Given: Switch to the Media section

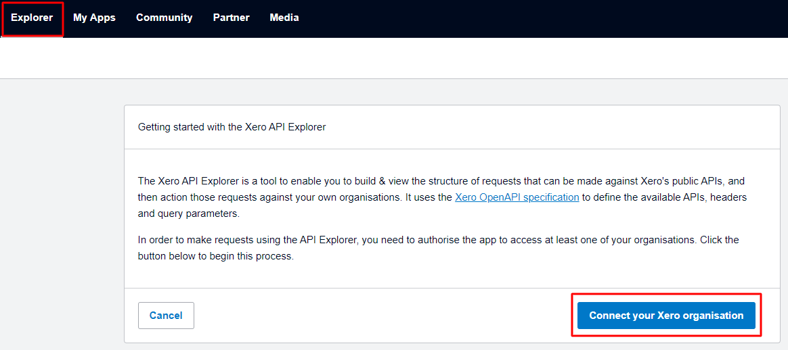Looking at the screenshot, I should tap(284, 18).
